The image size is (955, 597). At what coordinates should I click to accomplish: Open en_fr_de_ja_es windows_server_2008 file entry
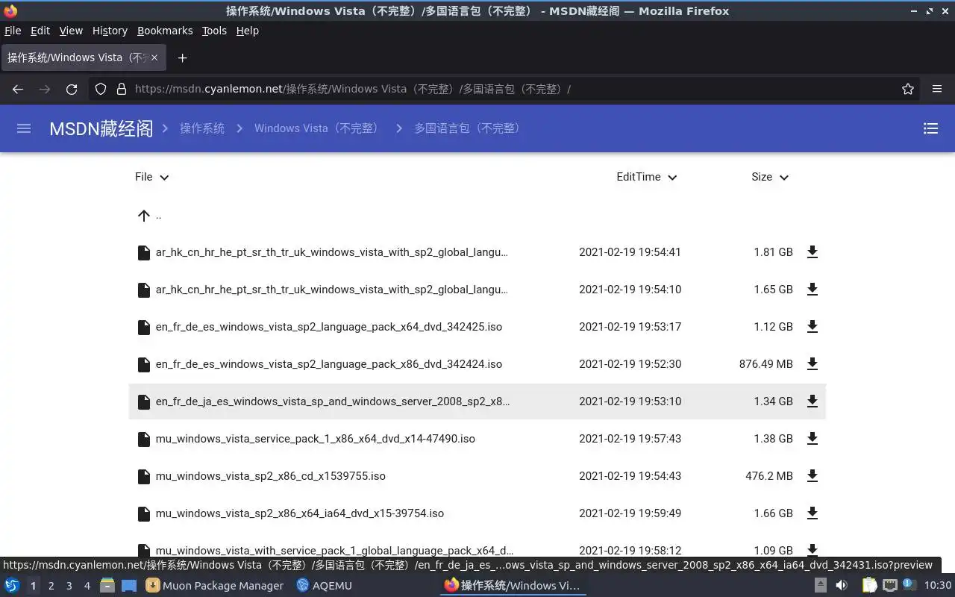(x=333, y=401)
